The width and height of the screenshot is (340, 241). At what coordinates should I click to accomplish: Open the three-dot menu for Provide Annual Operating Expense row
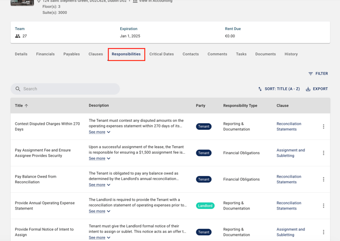pyautogui.click(x=323, y=205)
